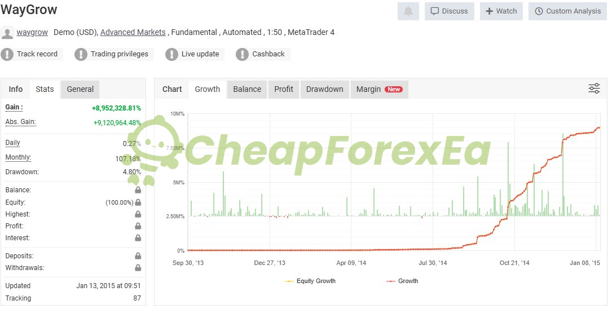Open the Advanced Markets broker link

coord(133,32)
